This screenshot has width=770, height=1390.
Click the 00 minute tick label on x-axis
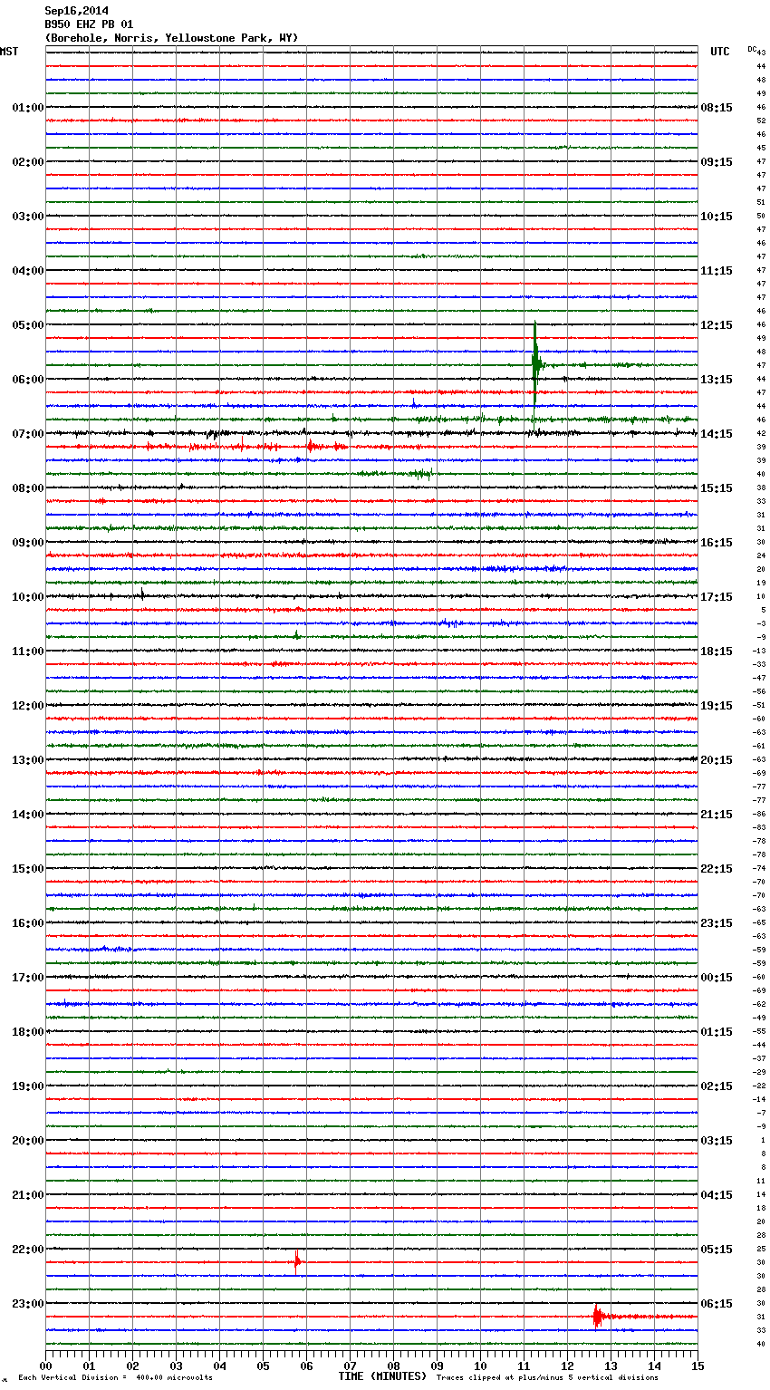point(45,1366)
